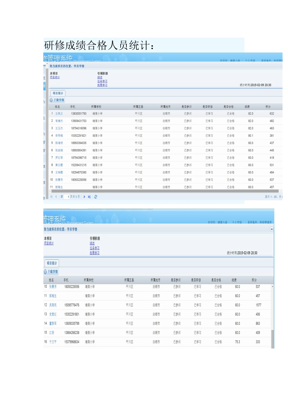Open name link in row 4 of the upper table

click(59, 136)
